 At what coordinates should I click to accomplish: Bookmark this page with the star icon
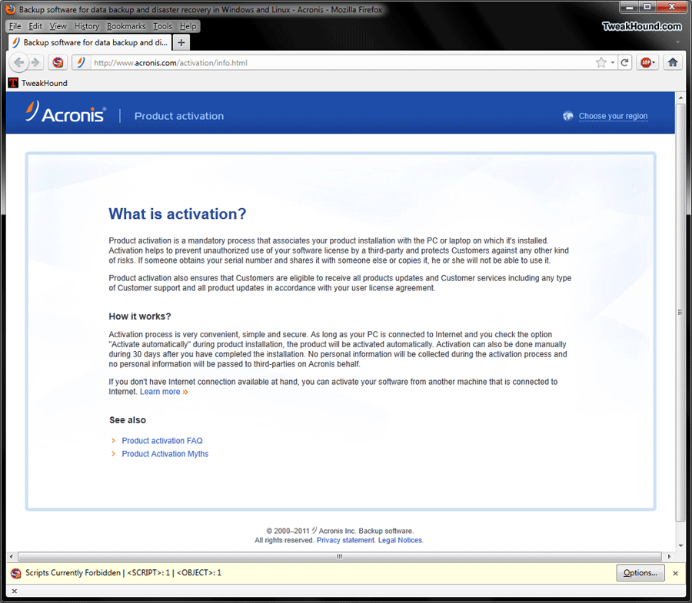(601, 62)
